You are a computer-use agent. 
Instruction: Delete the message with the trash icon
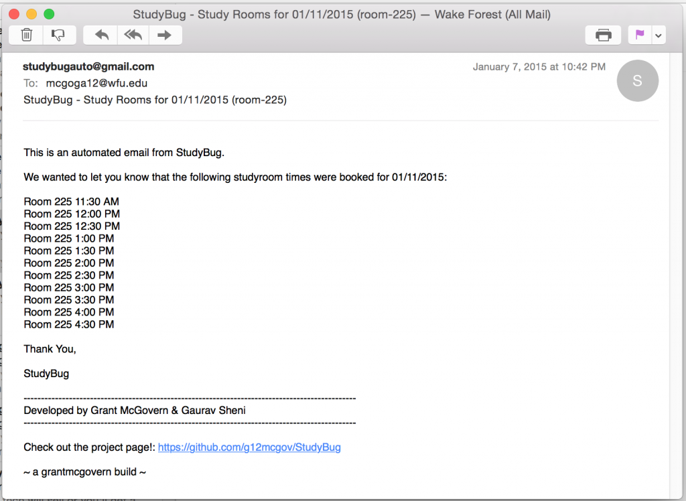pyautogui.click(x=26, y=35)
